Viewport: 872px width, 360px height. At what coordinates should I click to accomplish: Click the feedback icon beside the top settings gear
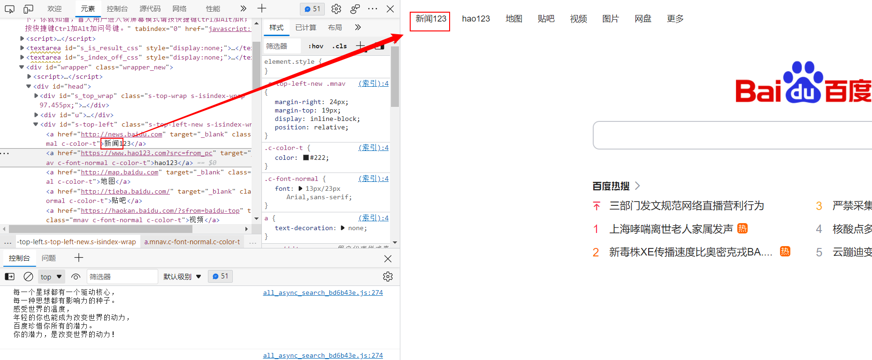[x=355, y=9]
